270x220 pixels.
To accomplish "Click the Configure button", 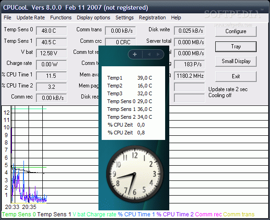I will point(236,31).
